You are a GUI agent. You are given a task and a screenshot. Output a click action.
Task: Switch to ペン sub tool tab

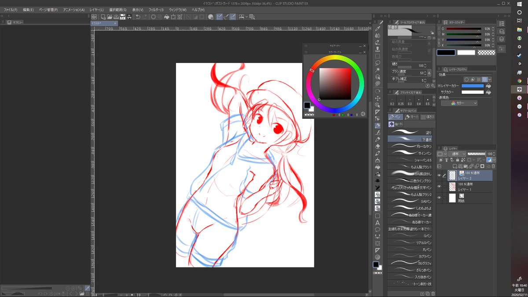[x=395, y=117]
